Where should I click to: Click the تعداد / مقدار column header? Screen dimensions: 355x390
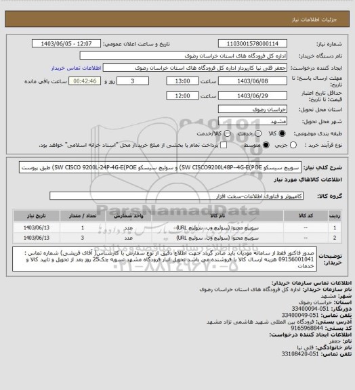(83, 216)
